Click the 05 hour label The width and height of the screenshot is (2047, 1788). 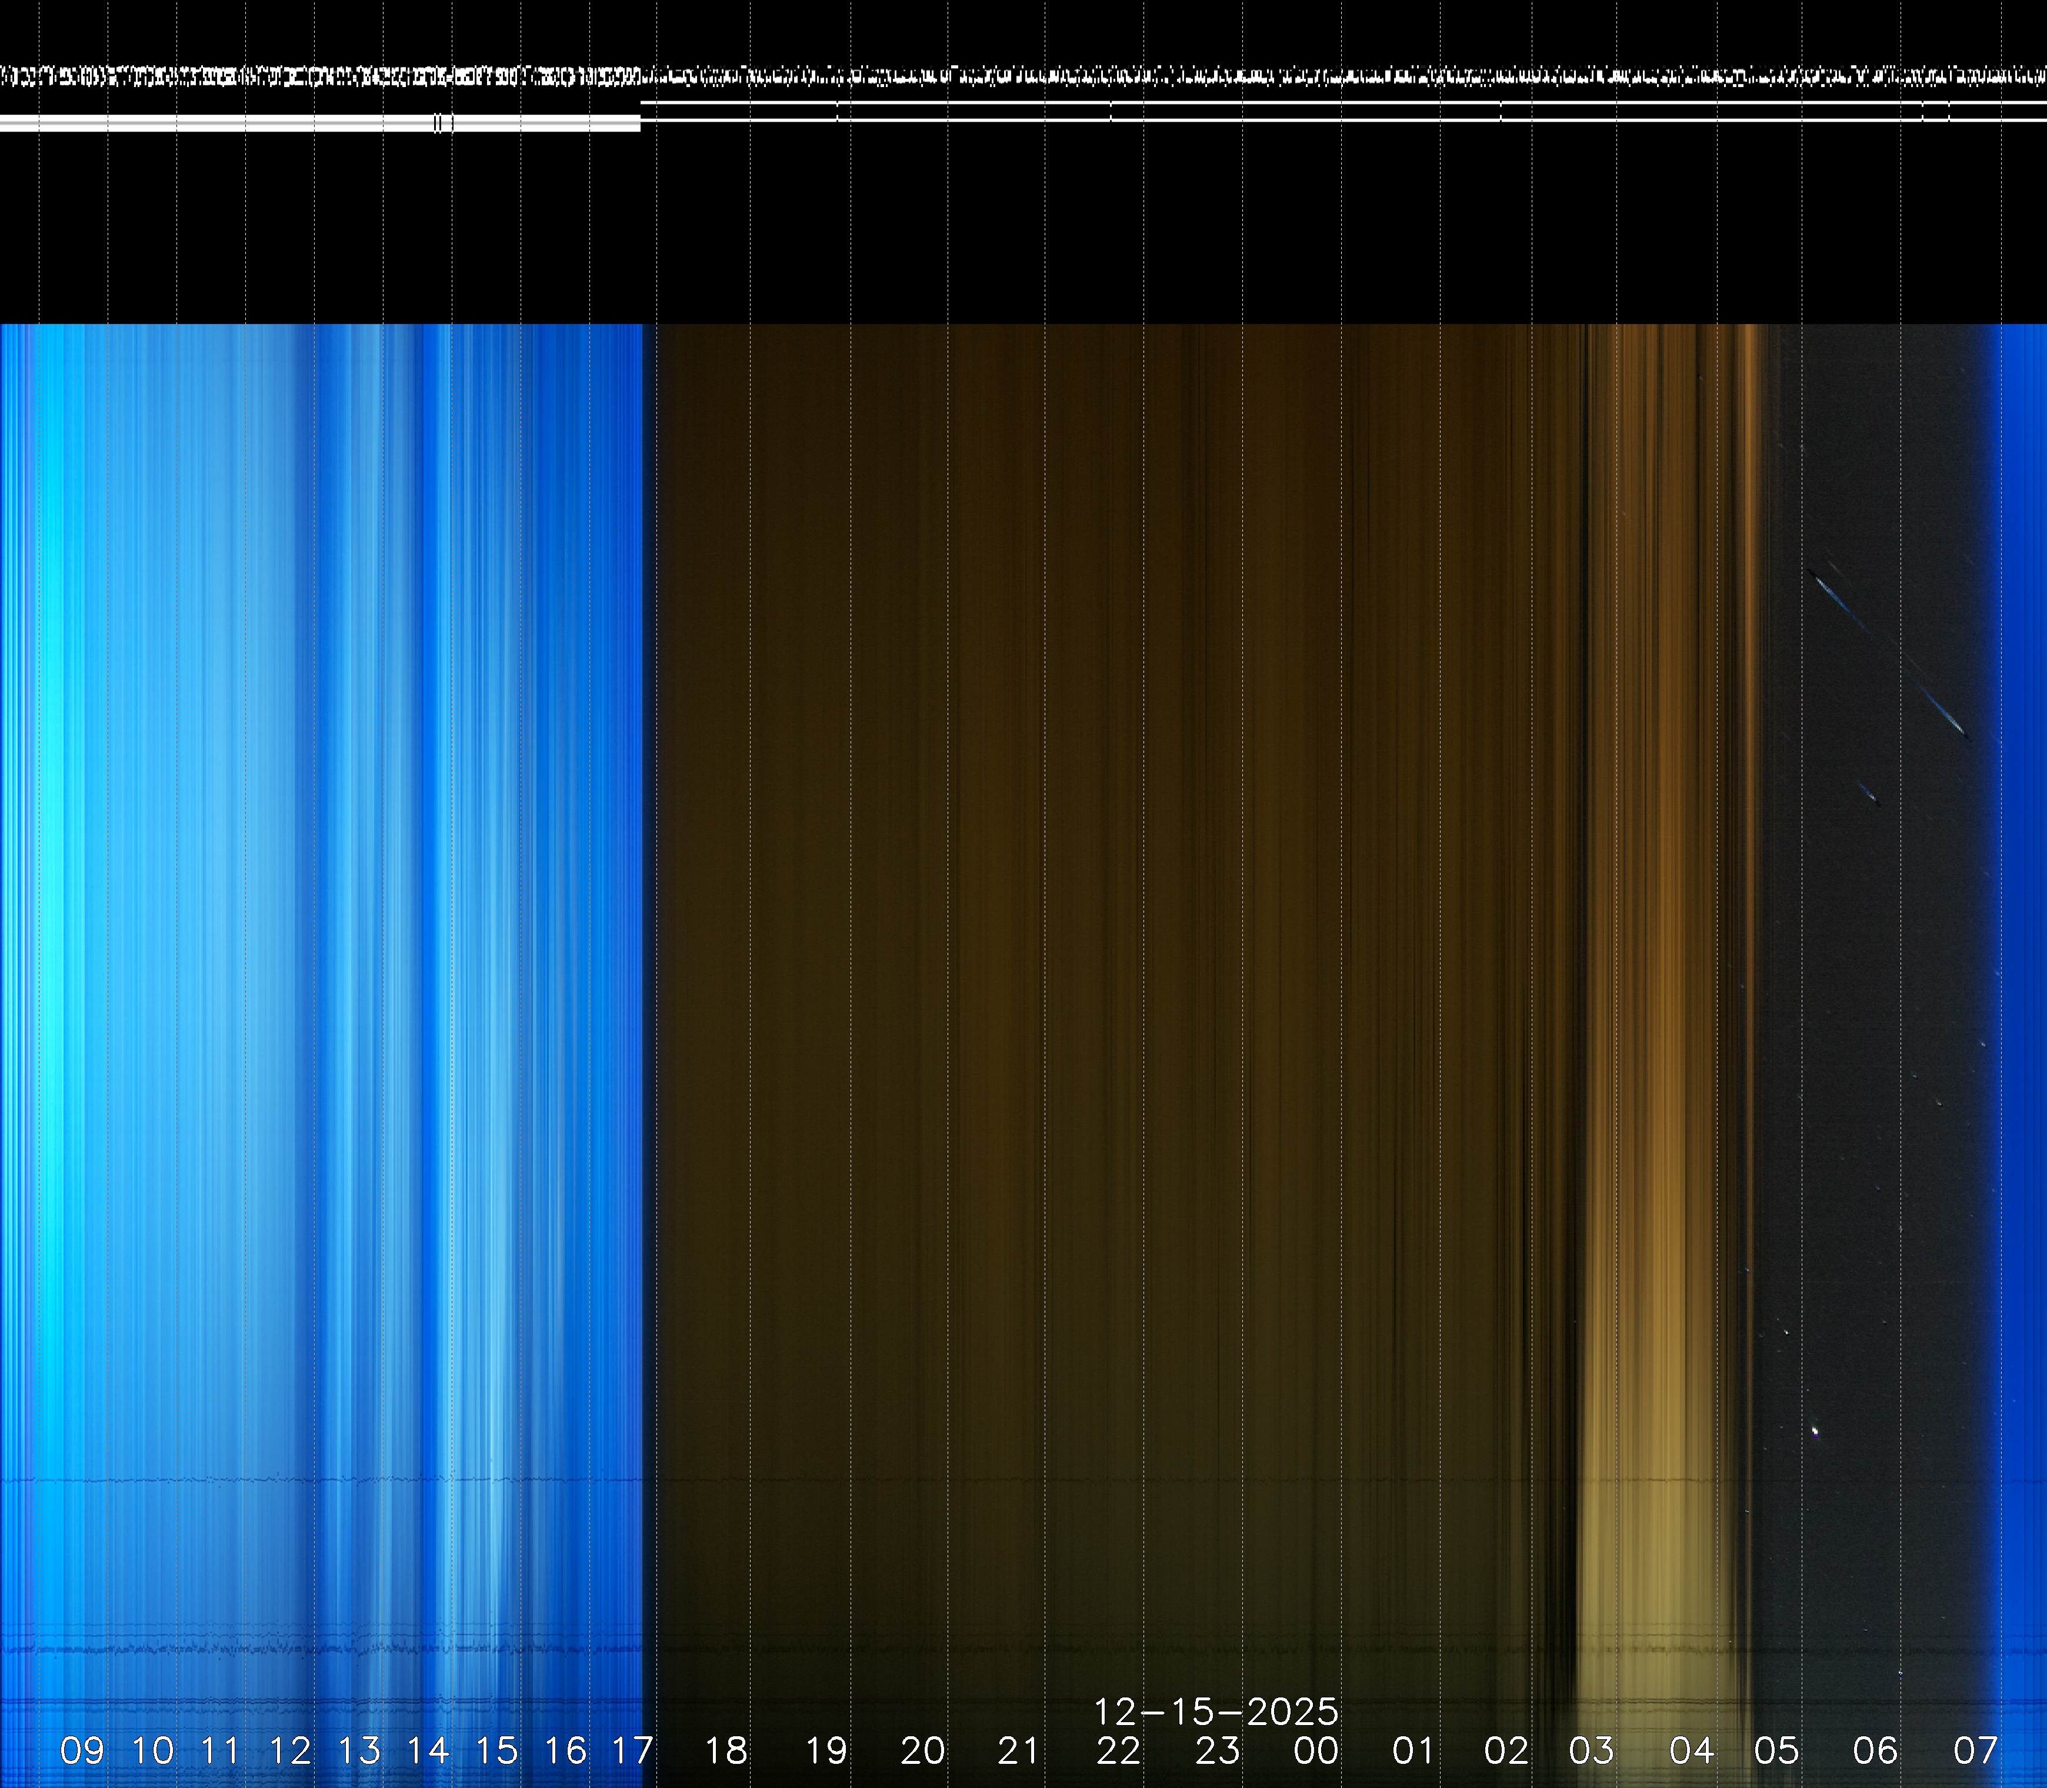tap(1776, 1750)
